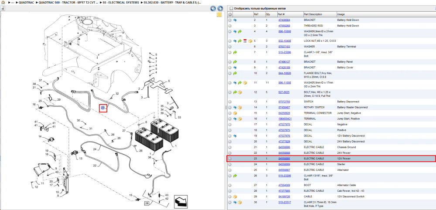Click package box icon in Ref 11 row
This screenshot has height=210, width=436.
pyautogui.click(x=245, y=83)
